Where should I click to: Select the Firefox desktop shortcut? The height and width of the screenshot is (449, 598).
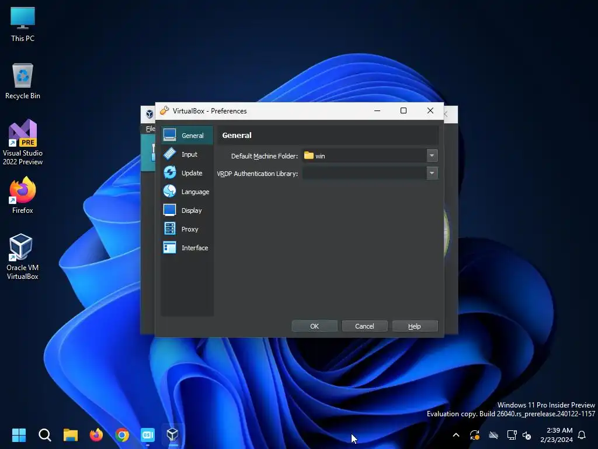23,195
